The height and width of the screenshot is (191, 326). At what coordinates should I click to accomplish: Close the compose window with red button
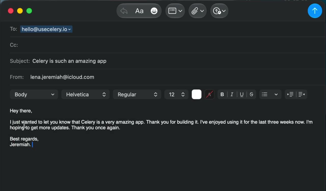point(11,11)
